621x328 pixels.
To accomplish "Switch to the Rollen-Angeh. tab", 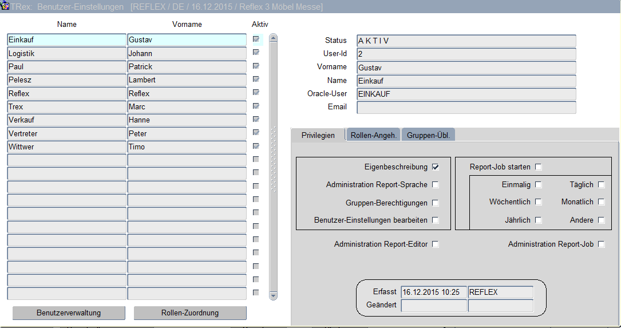I will 374,135.
